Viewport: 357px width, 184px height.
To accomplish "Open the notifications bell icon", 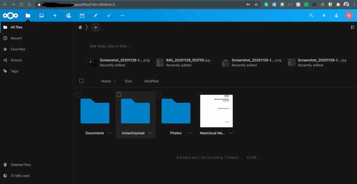I will click(x=324, y=15).
